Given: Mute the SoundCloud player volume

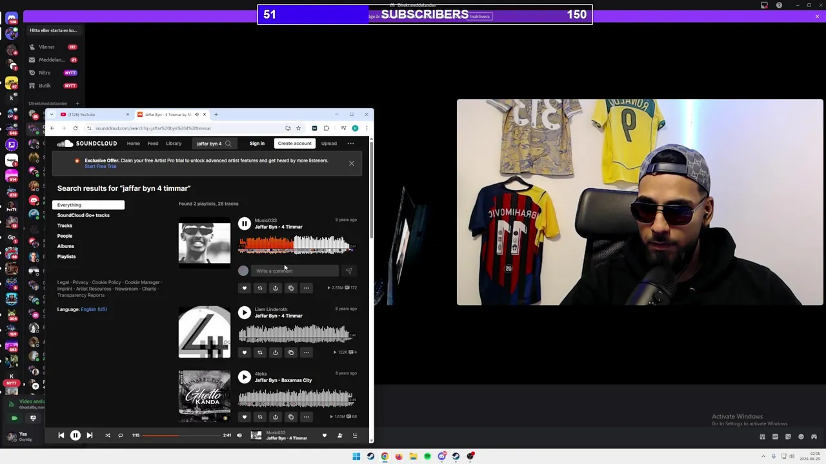Looking at the screenshot, I should click(239, 436).
